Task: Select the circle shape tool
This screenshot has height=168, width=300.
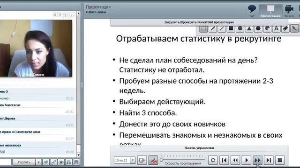Action: click(x=240, y=28)
